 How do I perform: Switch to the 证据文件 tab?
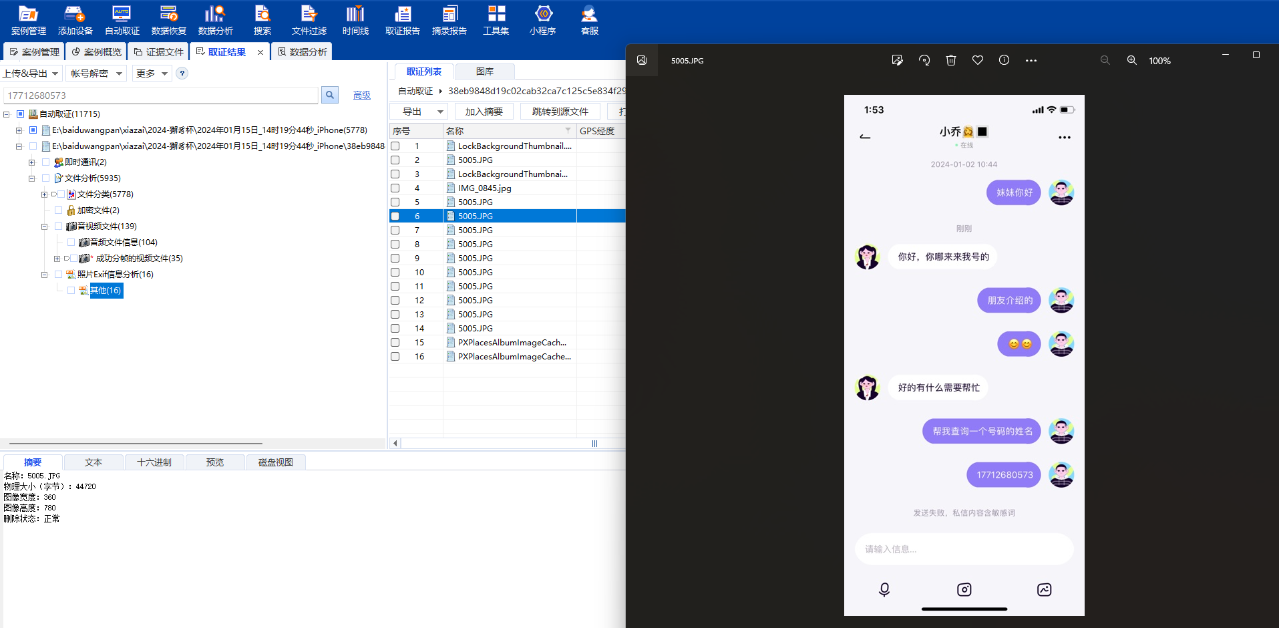tap(158, 52)
